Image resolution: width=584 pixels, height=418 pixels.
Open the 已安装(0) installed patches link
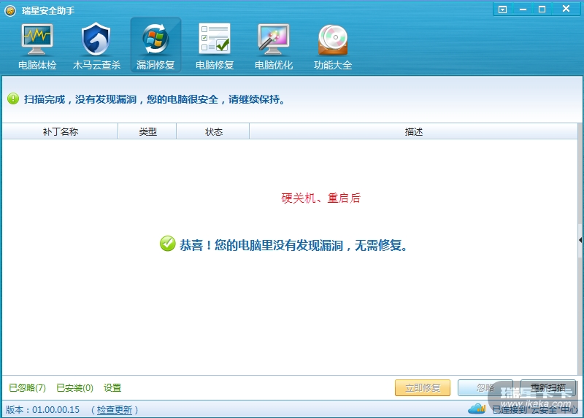click(x=74, y=388)
